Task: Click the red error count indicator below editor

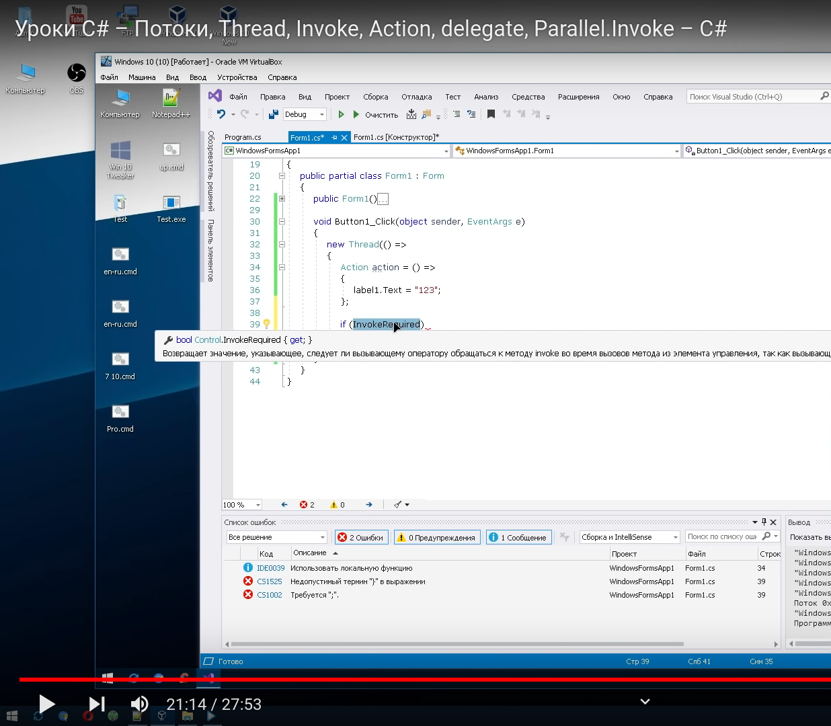Action: (x=307, y=504)
